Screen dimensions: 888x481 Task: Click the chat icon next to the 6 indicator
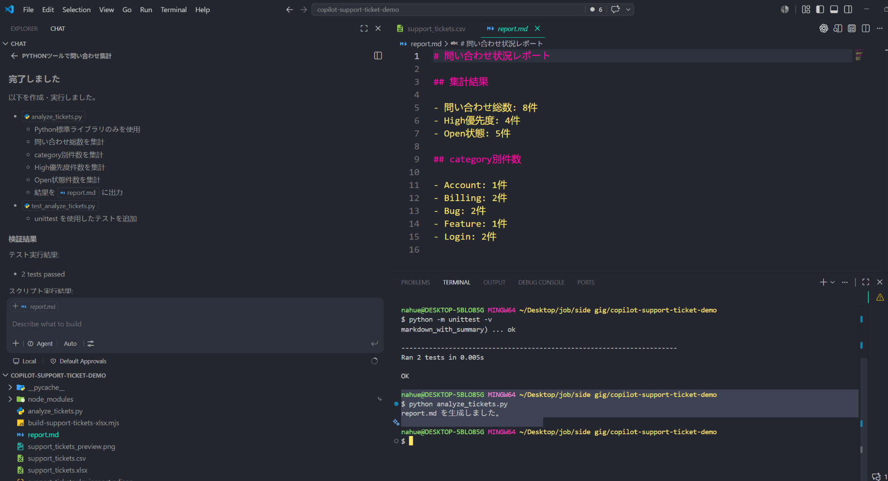[x=615, y=9]
